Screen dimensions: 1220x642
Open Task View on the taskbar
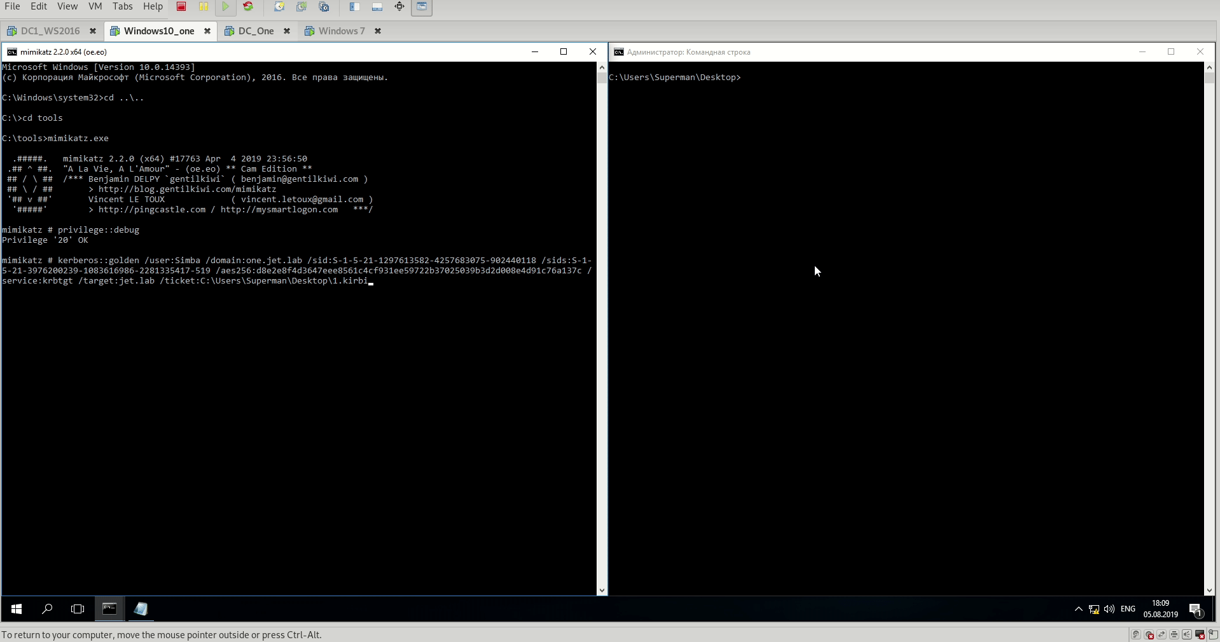pos(78,609)
